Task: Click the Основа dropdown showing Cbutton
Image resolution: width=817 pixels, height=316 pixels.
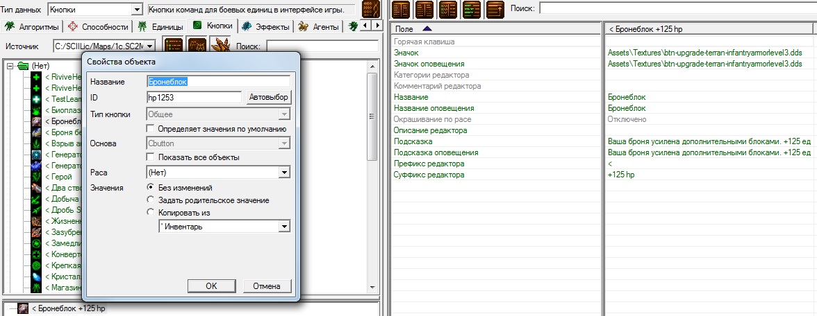Action: (x=219, y=143)
